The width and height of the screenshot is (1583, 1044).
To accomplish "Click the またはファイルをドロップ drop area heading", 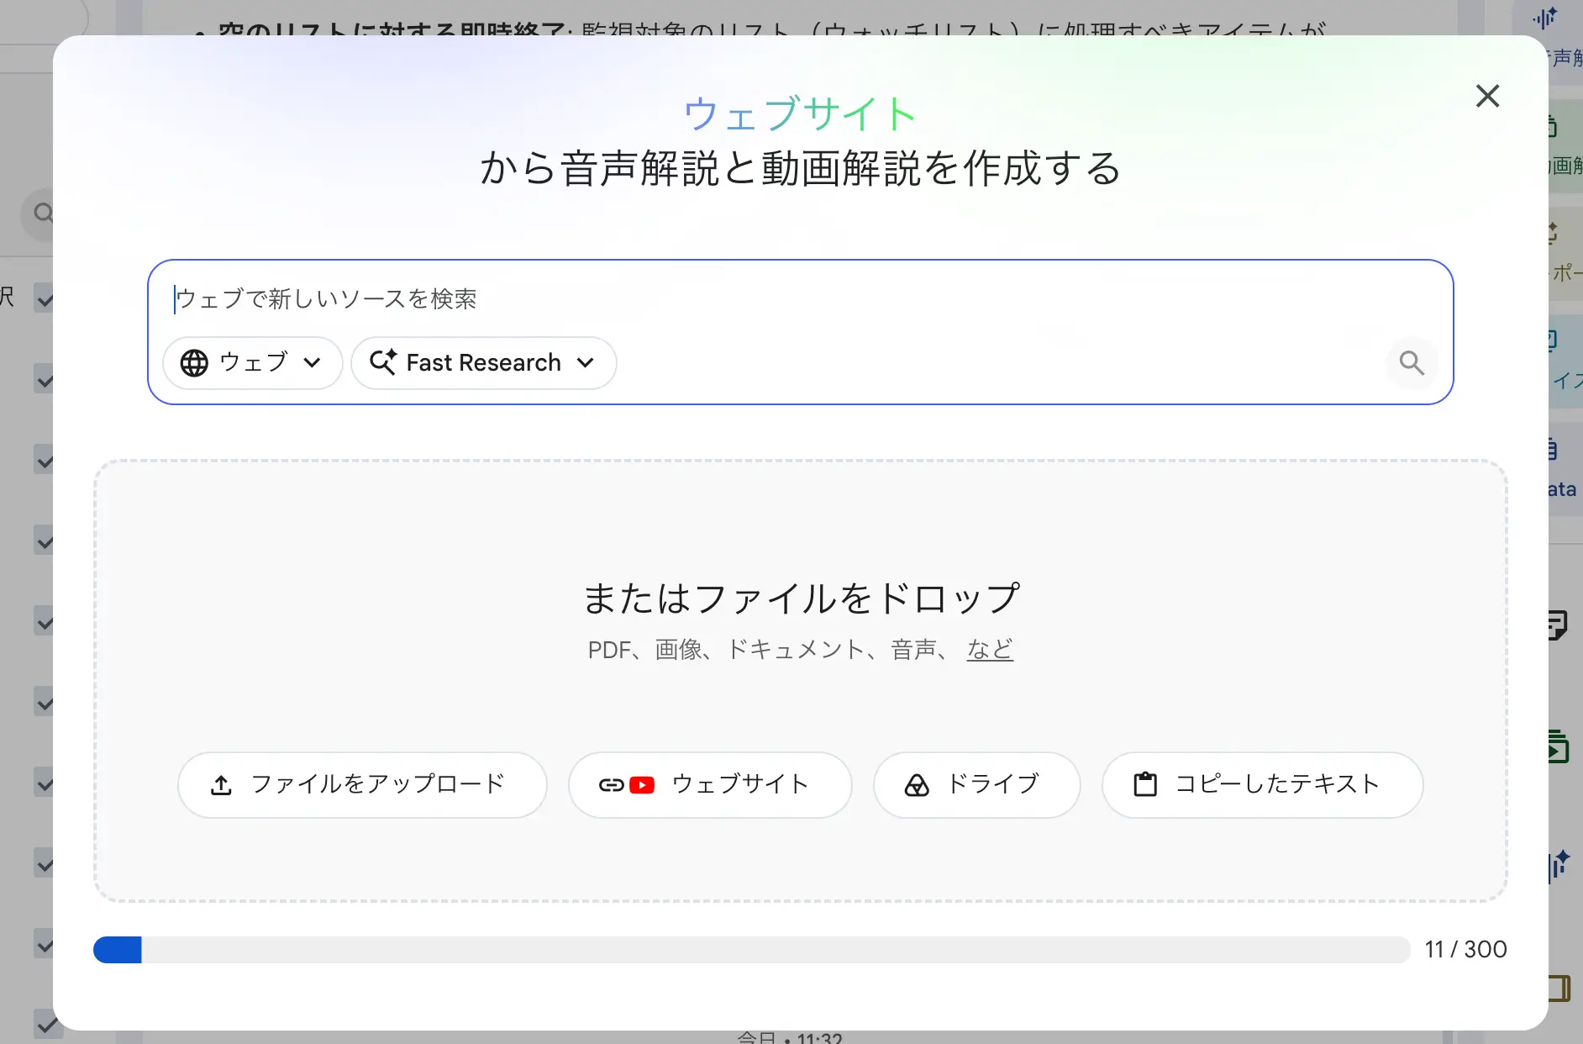I will click(x=801, y=598).
